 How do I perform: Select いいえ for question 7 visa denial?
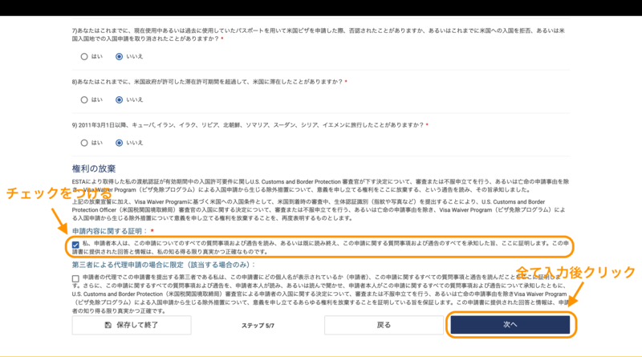pos(119,56)
